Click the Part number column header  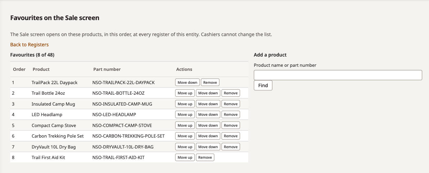(x=107, y=69)
